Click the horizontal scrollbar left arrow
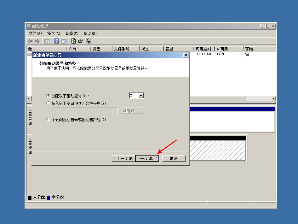The image size is (298, 224). point(29,98)
